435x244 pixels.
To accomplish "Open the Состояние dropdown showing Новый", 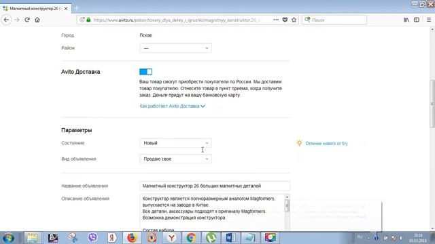I will (x=175, y=143).
